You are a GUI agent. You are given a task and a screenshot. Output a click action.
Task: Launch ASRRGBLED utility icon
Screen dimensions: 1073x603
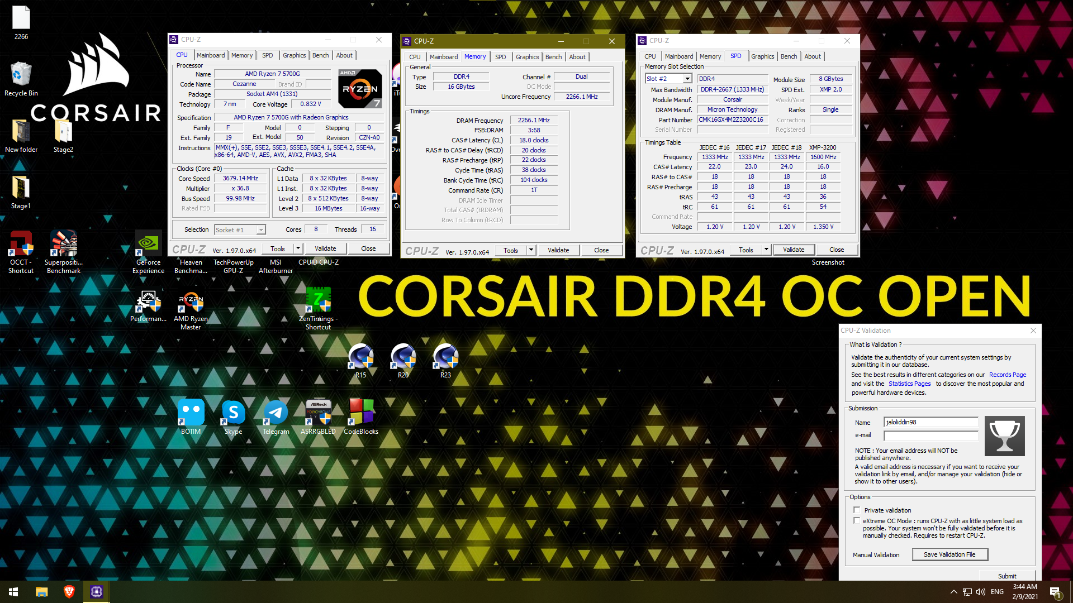(318, 417)
